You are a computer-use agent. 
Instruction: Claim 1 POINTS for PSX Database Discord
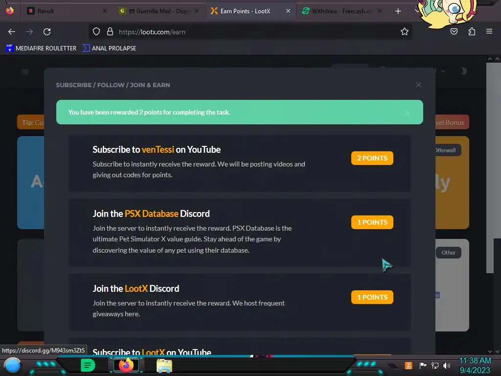[372, 222]
